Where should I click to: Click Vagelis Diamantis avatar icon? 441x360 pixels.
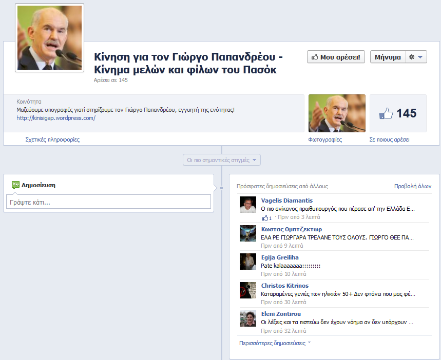pos(248,205)
